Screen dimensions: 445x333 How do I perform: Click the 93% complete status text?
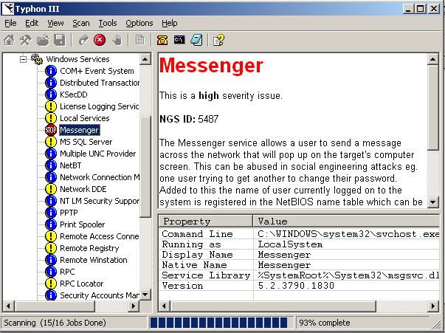tap(325, 323)
